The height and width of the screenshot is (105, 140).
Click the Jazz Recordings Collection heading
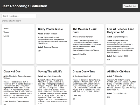point(24,6)
